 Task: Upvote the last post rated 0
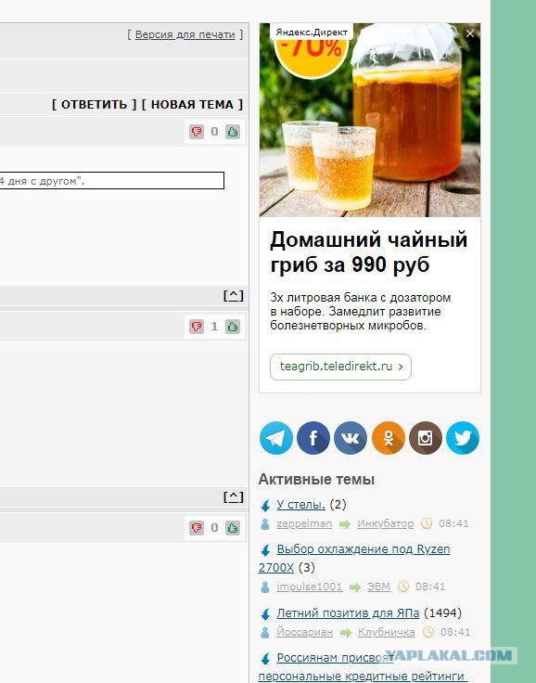point(233,528)
